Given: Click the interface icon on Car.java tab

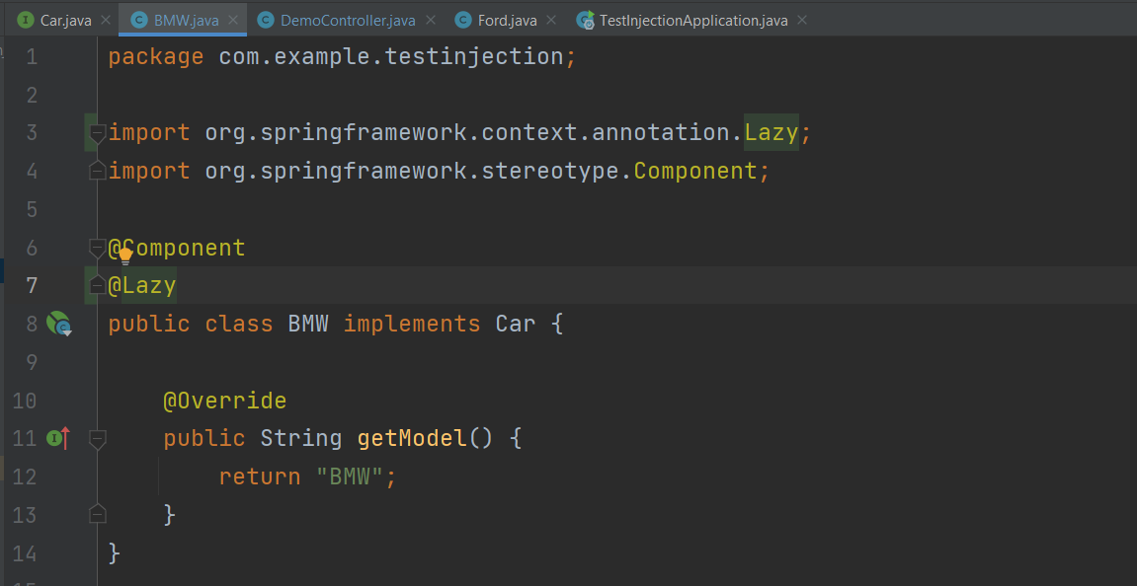Looking at the screenshot, I should coord(27,21).
